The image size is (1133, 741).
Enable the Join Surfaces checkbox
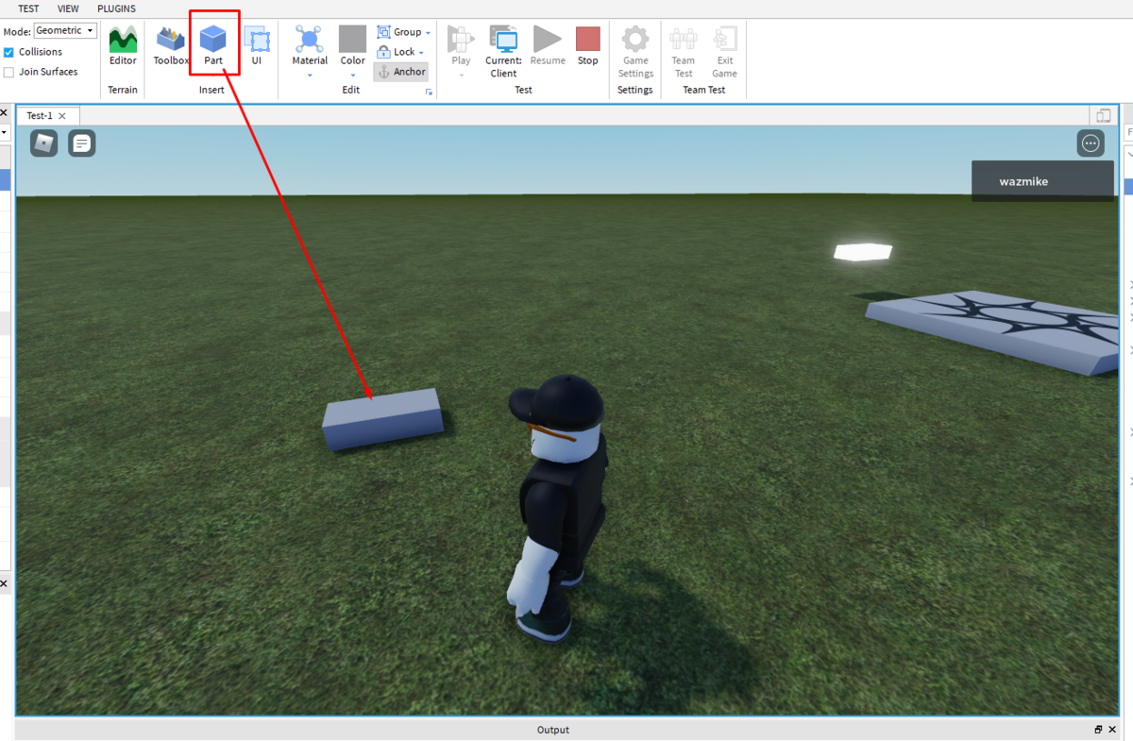tap(8, 72)
